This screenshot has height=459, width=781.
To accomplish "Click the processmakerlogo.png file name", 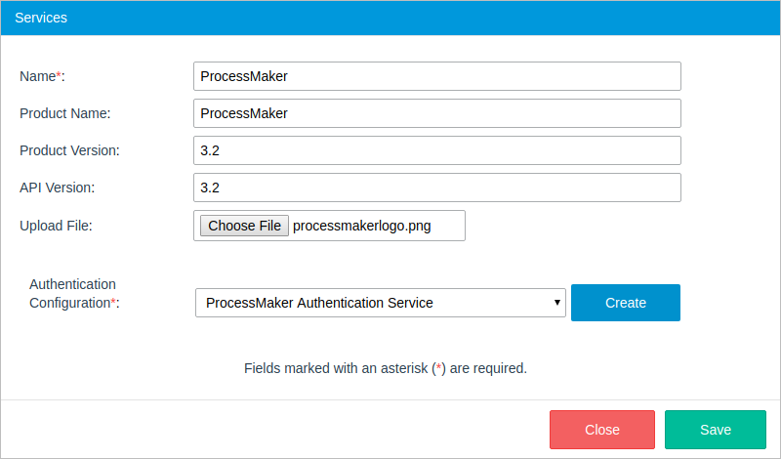I will (x=362, y=226).
